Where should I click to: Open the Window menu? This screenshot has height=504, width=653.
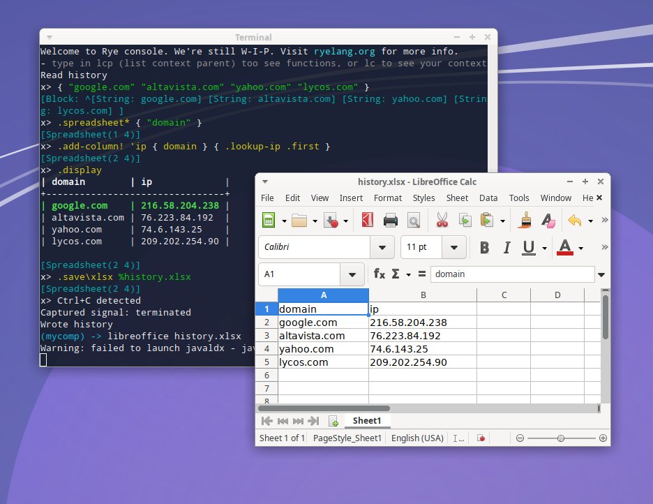(x=555, y=198)
